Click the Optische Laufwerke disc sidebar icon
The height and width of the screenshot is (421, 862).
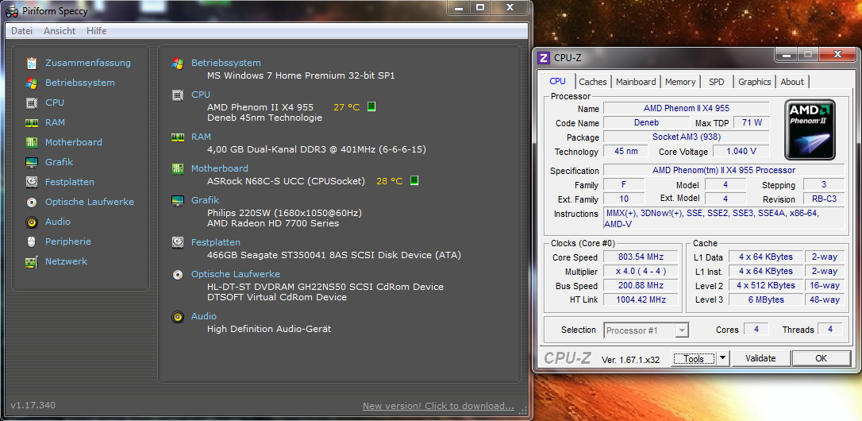(x=32, y=202)
